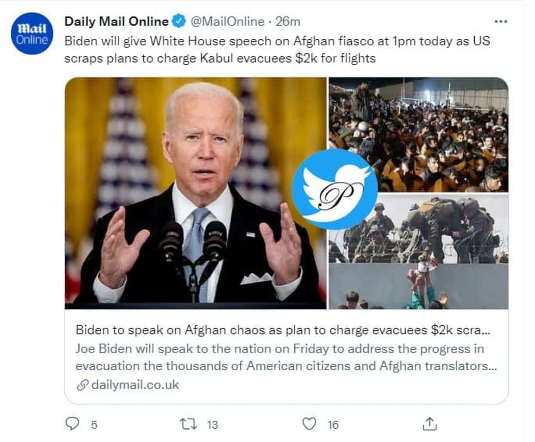
Task: Open the Daily Mail Online display name
Action: click(x=116, y=21)
